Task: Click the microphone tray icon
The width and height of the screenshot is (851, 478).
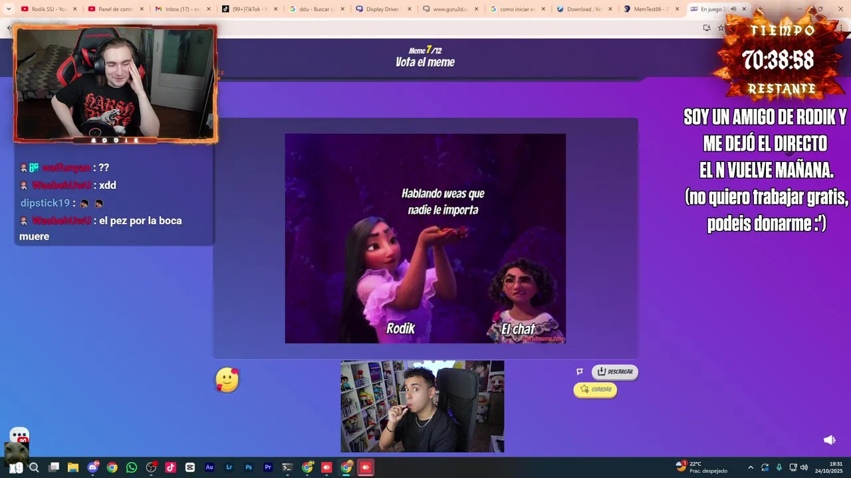Action: [779, 467]
